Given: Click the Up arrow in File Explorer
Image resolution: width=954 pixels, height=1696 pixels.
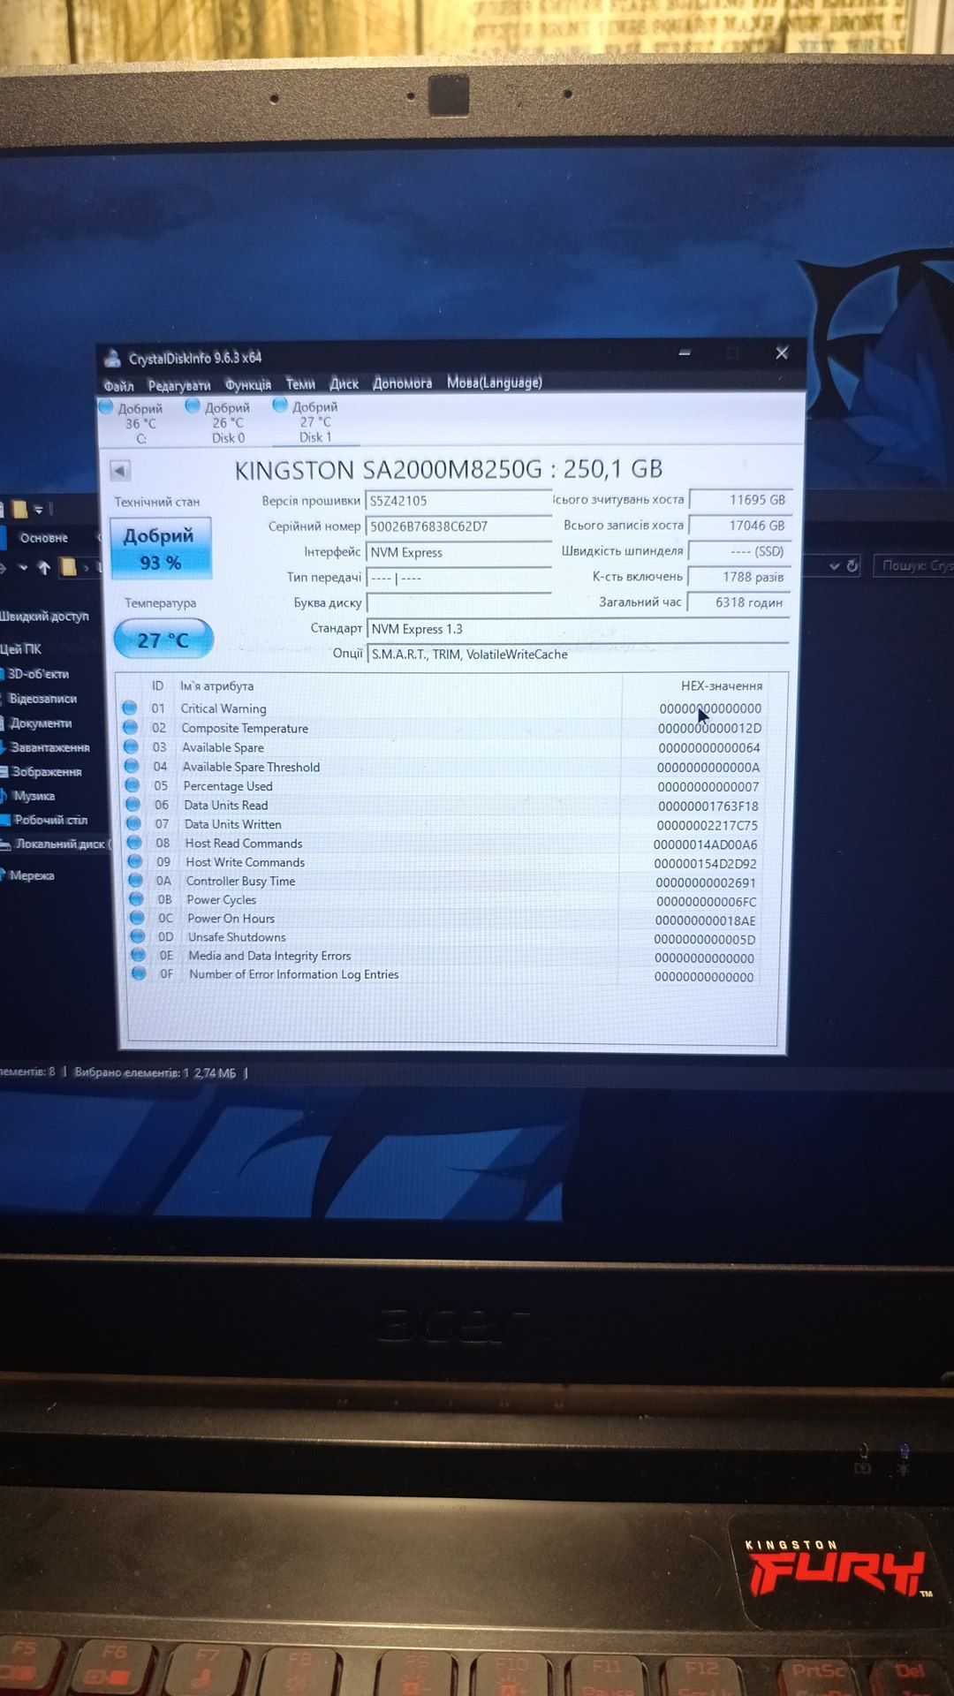Looking at the screenshot, I should pos(43,568).
